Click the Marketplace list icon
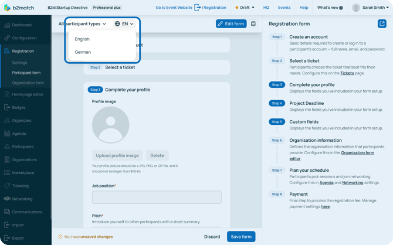This screenshot has height=245, width=393. [x=7, y=172]
